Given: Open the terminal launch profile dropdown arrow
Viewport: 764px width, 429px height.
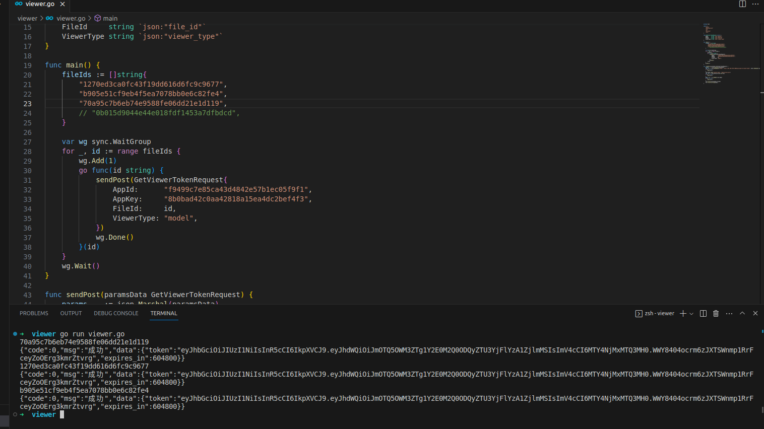Looking at the screenshot, I should (690, 313).
